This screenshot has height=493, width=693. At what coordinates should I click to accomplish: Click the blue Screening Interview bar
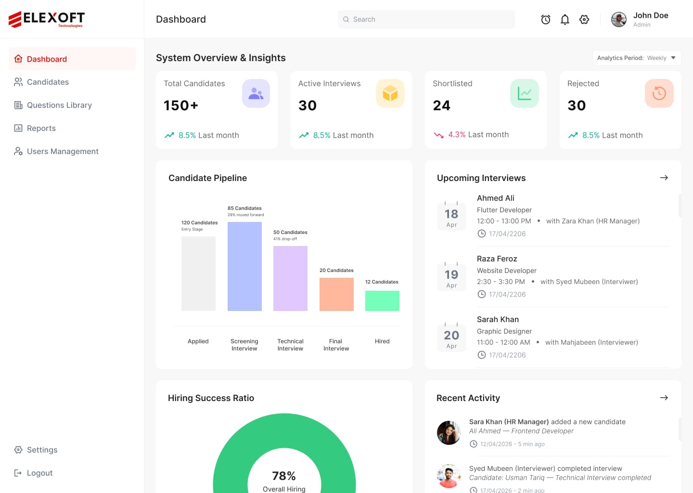244,266
